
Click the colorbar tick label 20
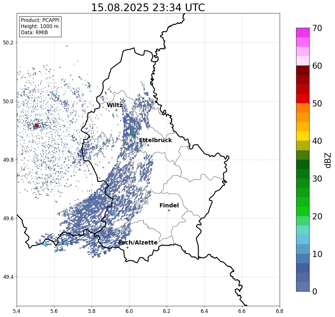tap(317, 216)
